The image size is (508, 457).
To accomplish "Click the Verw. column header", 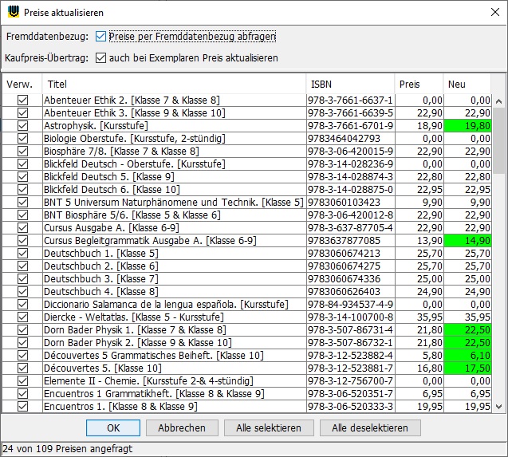I will coord(21,84).
